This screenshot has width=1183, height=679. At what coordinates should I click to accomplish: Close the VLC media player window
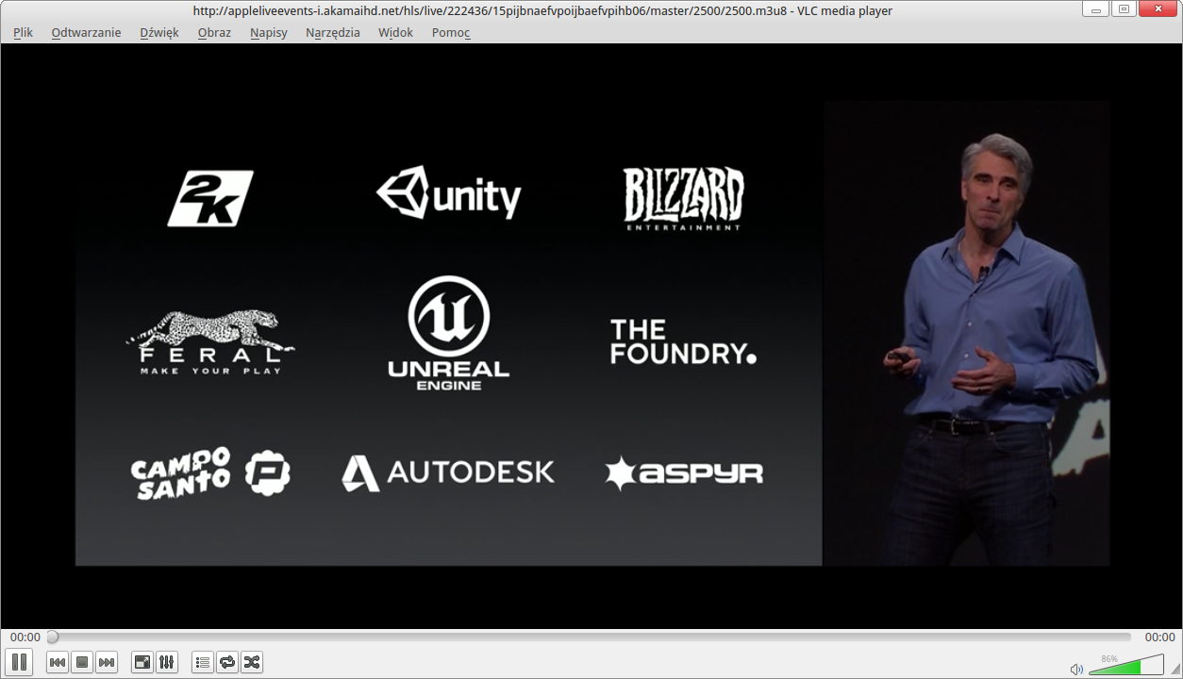pyautogui.click(x=1157, y=8)
